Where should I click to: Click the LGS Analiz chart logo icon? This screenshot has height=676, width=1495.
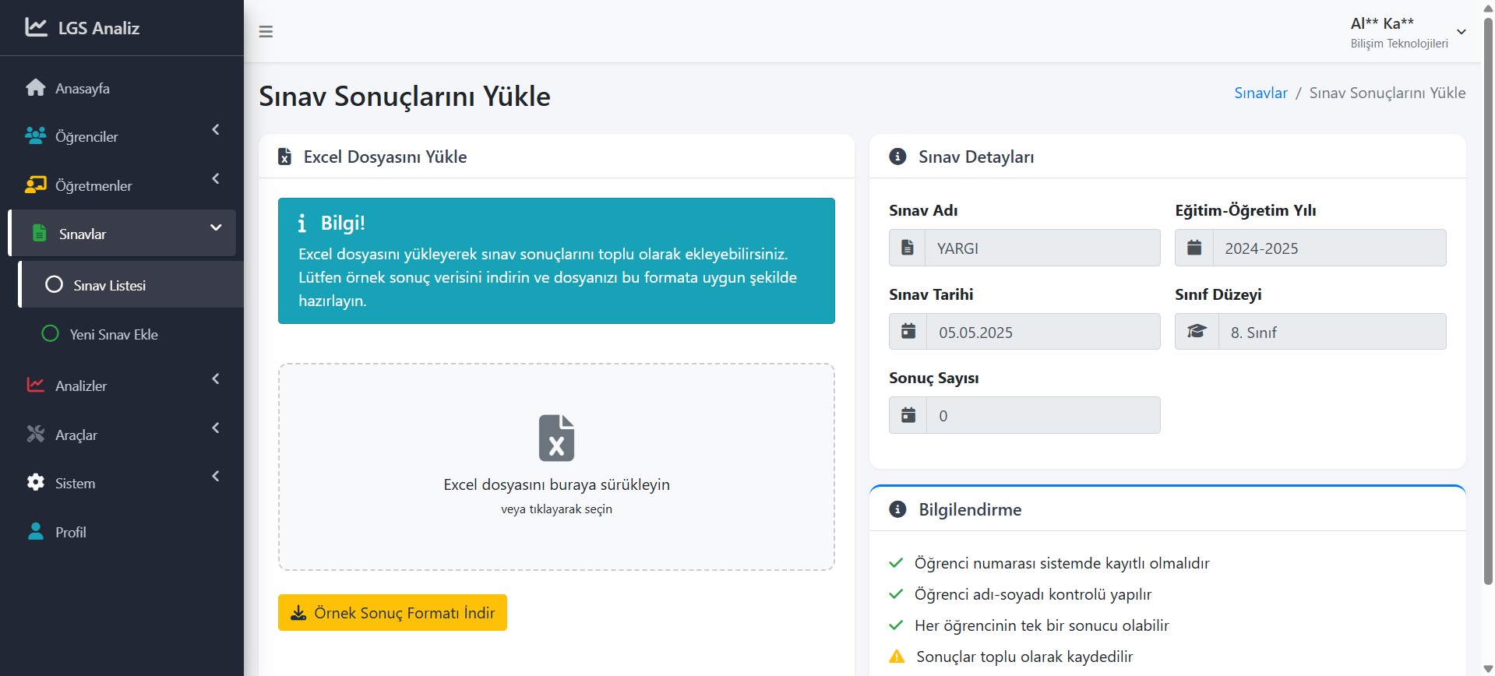point(36,27)
